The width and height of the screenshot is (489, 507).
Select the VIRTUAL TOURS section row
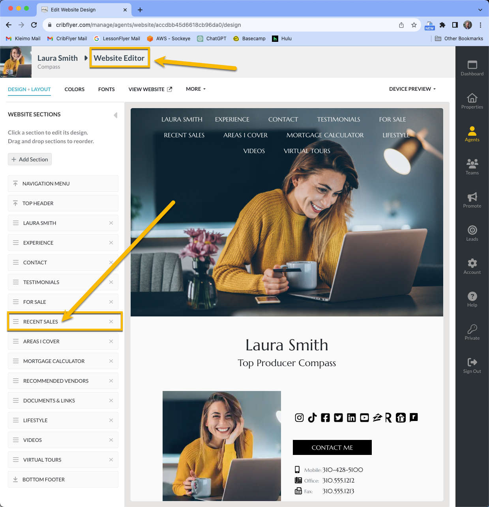(x=63, y=460)
